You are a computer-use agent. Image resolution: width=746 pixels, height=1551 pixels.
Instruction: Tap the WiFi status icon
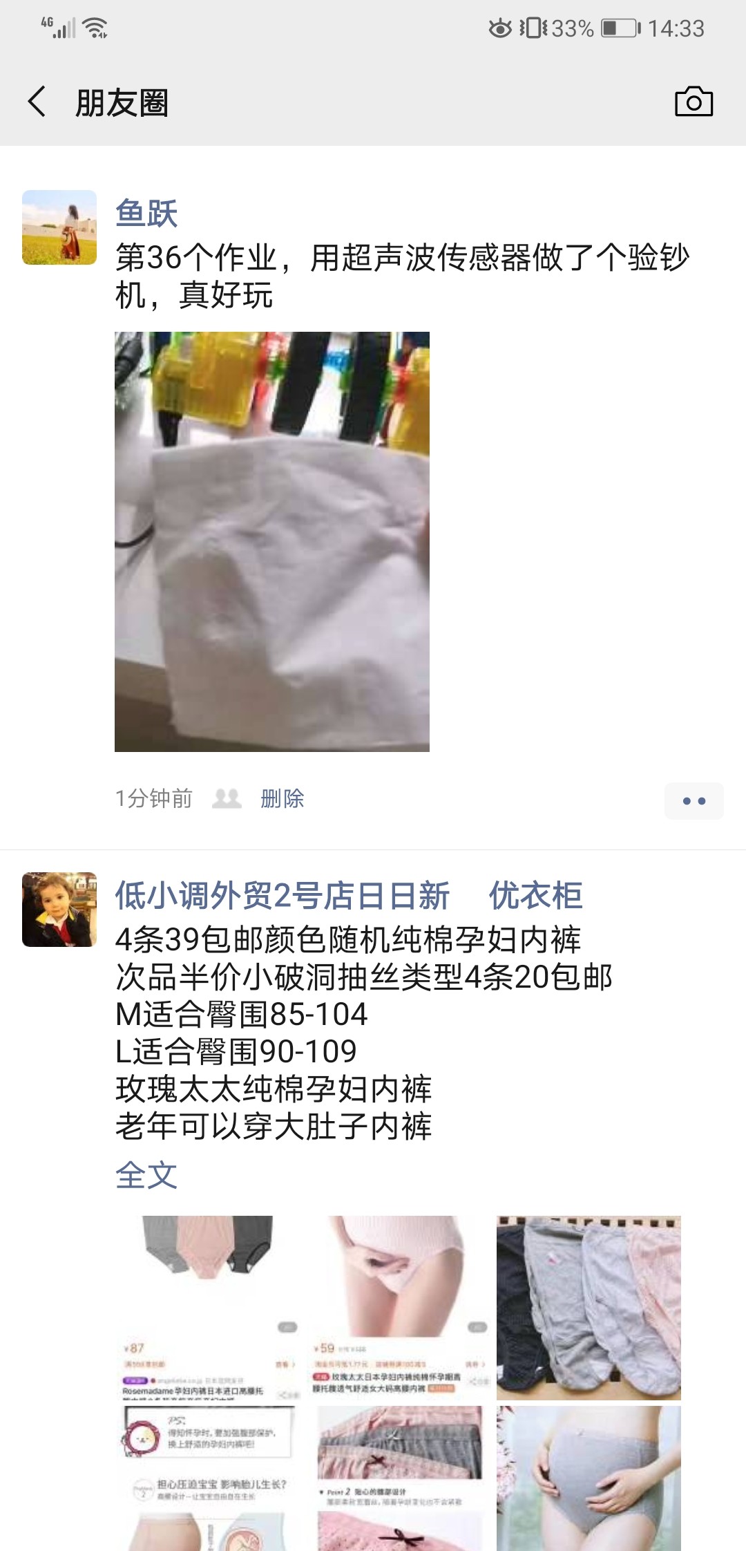pyautogui.click(x=95, y=28)
